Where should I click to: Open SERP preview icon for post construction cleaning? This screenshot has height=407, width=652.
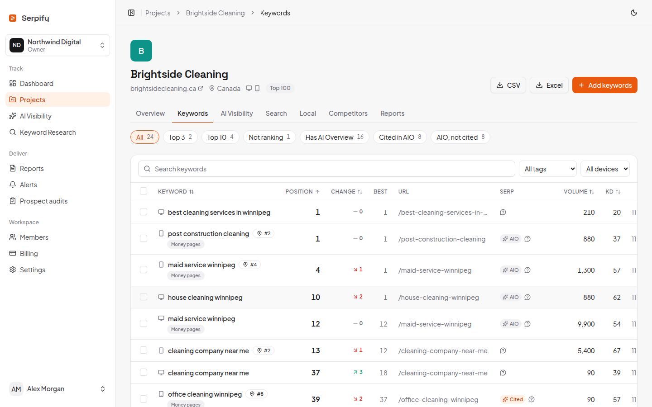point(527,239)
